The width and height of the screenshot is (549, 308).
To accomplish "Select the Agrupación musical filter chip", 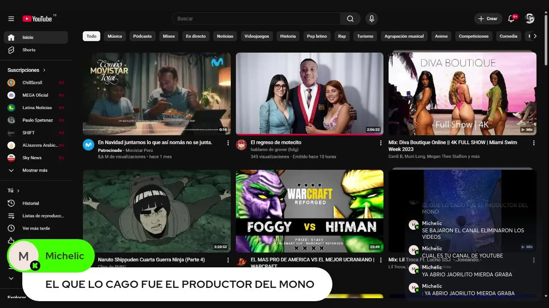I will [404, 36].
